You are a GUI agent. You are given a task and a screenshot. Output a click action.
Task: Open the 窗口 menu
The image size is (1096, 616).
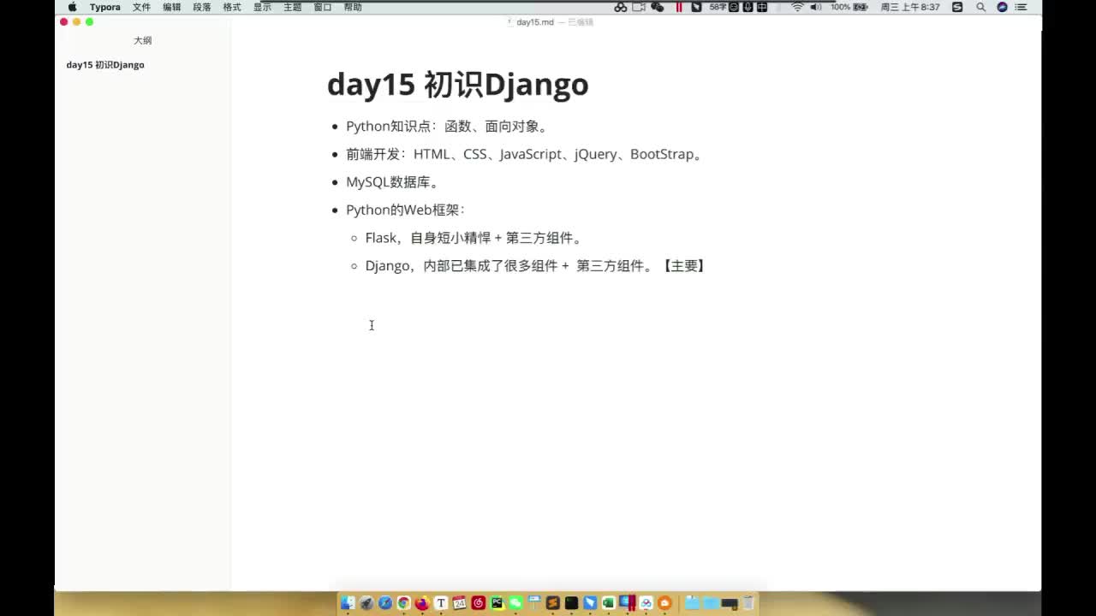click(x=323, y=7)
